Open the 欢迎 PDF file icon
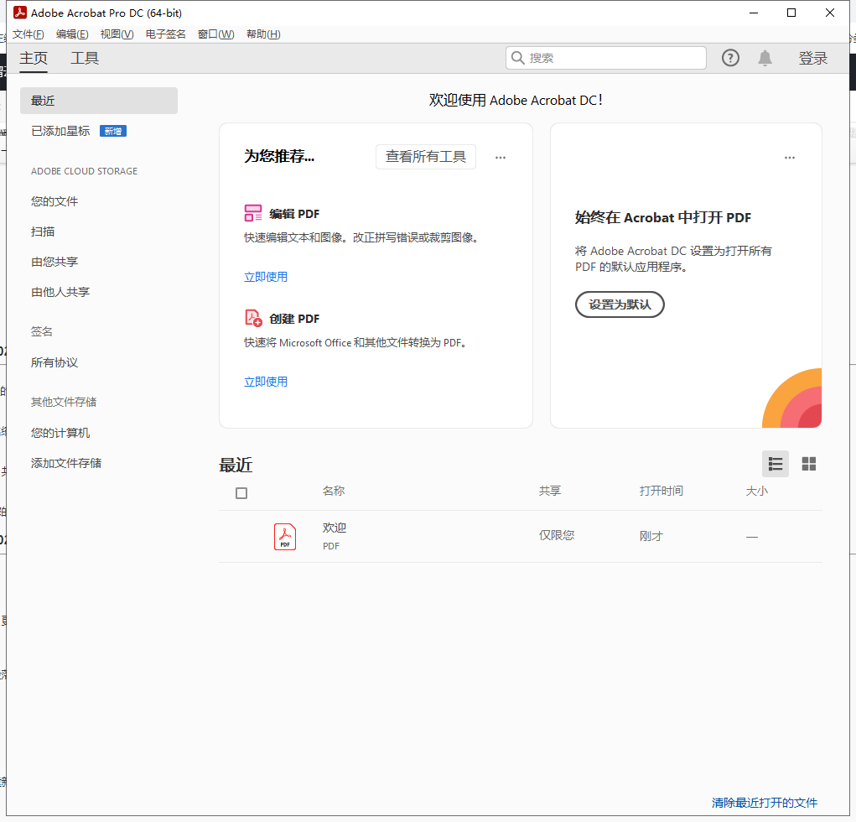Viewport: 856px width, 822px height. [284, 536]
